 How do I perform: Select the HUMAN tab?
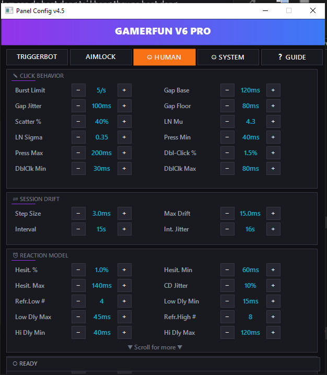[165, 57]
